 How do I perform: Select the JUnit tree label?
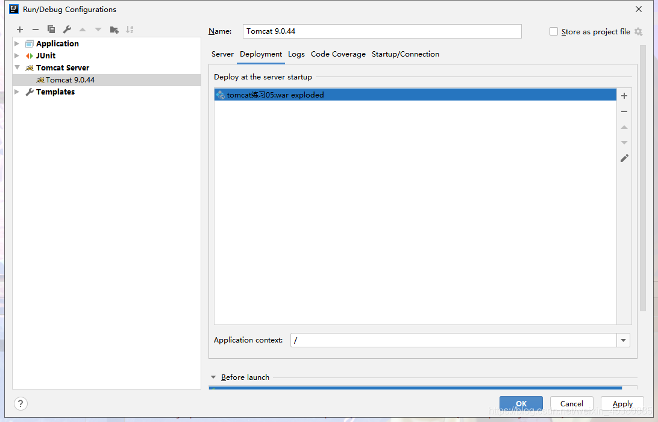[x=46, y=56]
